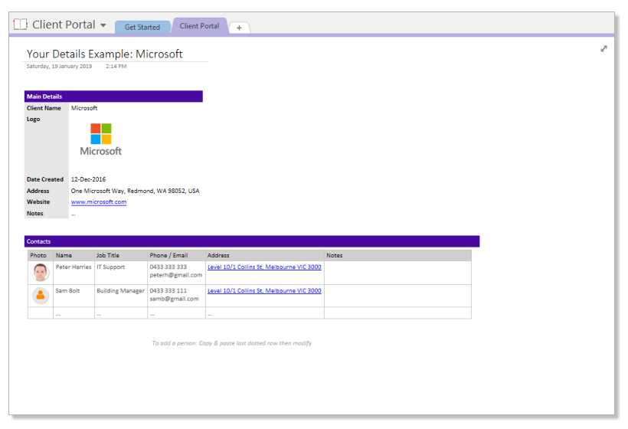
Task: Open Peter Harries' Collins St address link
Action: pos(264,267)
